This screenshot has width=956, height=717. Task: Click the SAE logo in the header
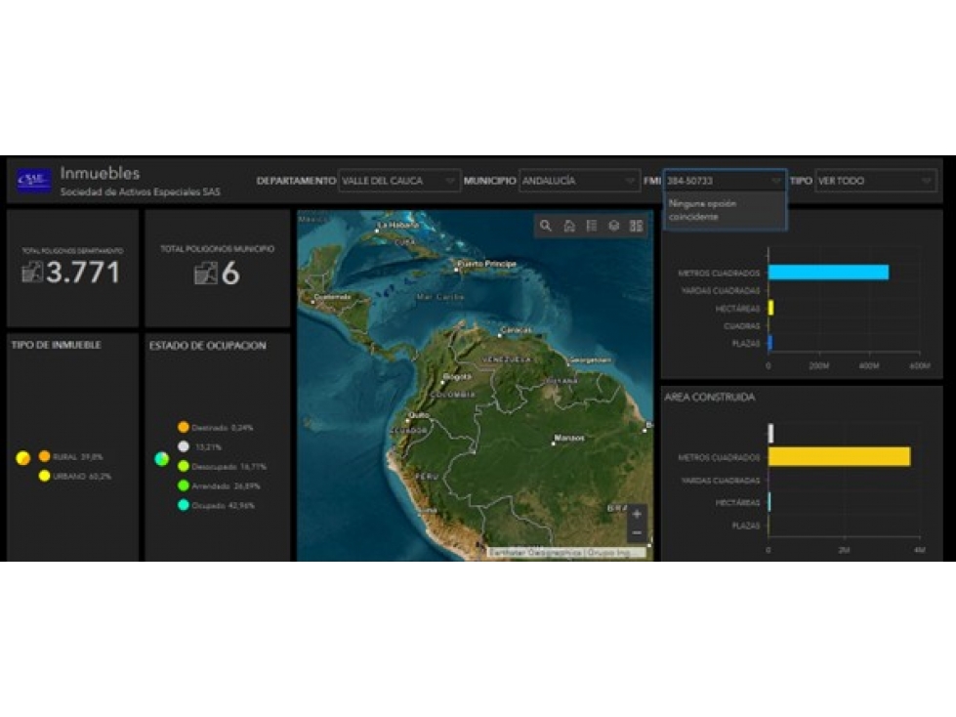33,180
